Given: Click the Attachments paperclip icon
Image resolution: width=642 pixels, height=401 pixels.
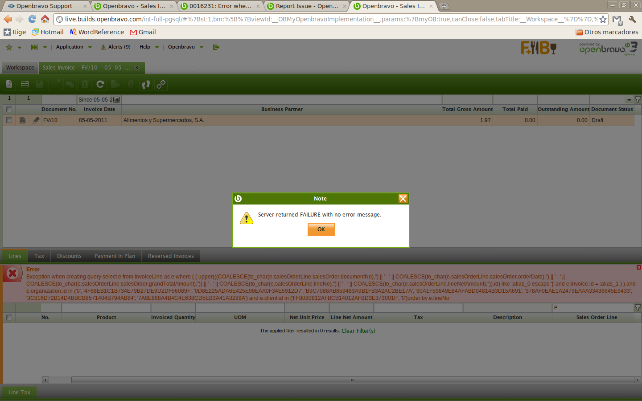Looking at the screenshot, I should point(130,84).
